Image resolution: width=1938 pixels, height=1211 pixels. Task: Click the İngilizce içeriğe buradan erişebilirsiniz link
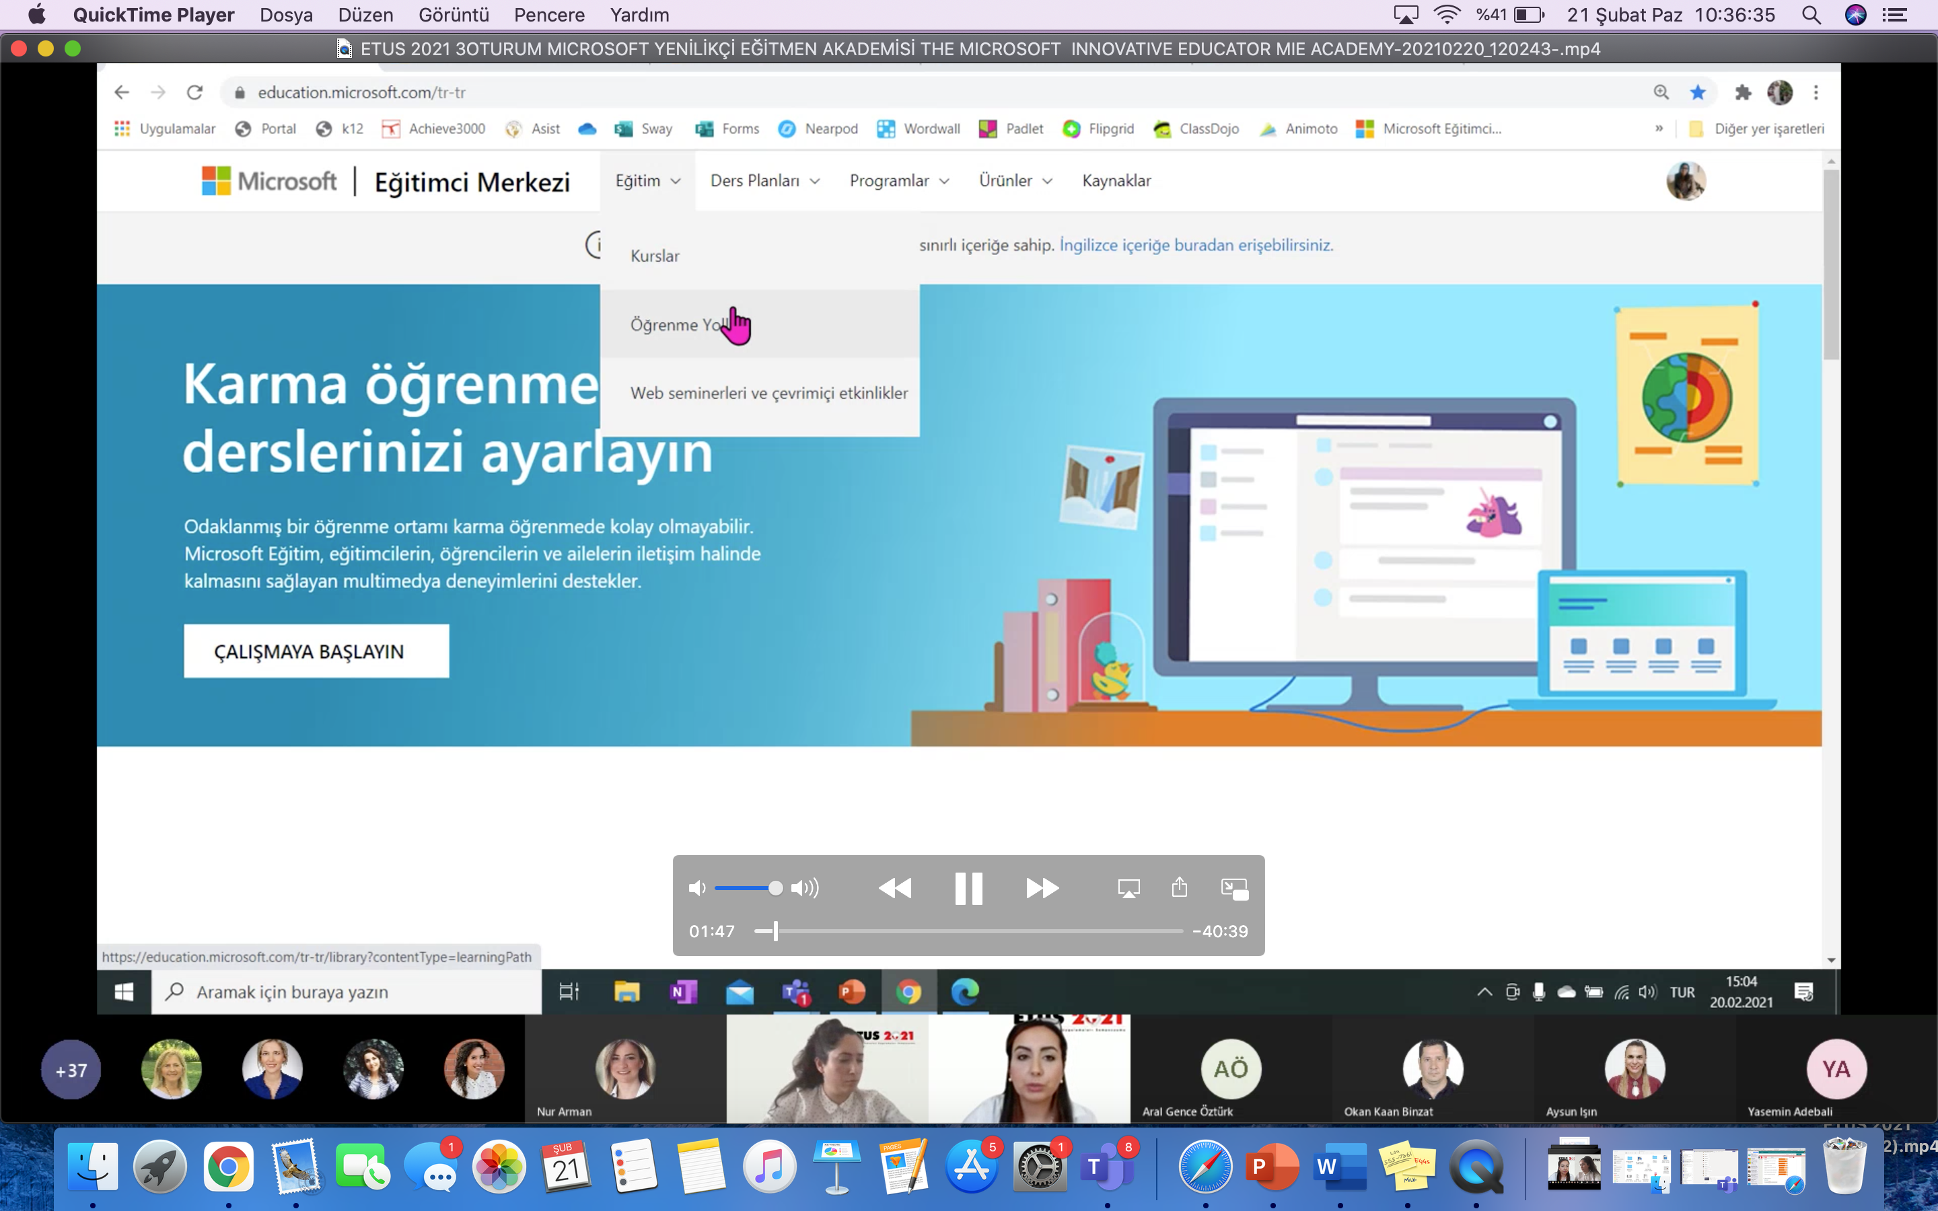[1196, 245]
